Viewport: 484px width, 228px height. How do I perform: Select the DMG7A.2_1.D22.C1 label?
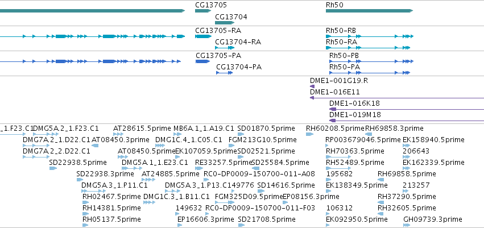[56, 140]
